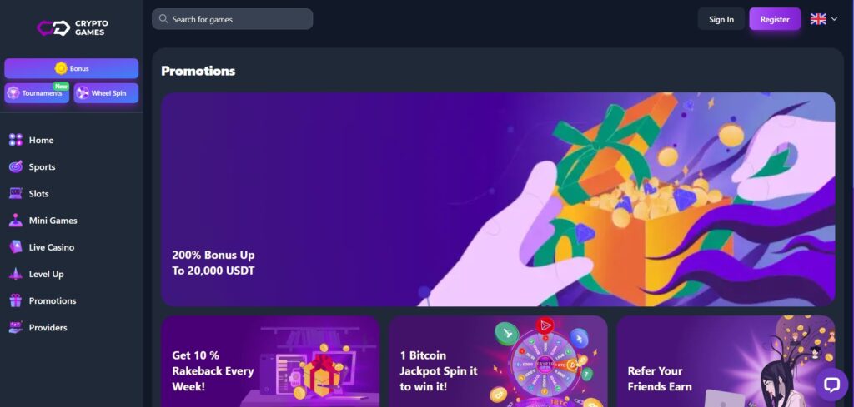The image size is (854, 407).
Task: Click the Sign In button
Action: (721, 19)
